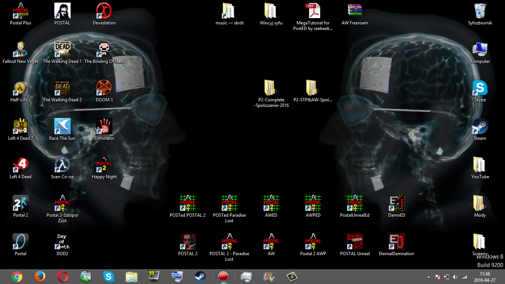This screenshot has height=284, width=505.
Task: Click the P2-Complete-Spolszzenie-2016 folder
Action: pos(271,94)
